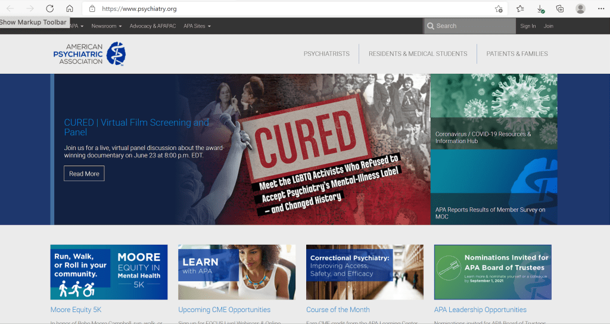Add this page to favorites star icon
This screenshot has height=324, width=610.
tap(499, 9)
